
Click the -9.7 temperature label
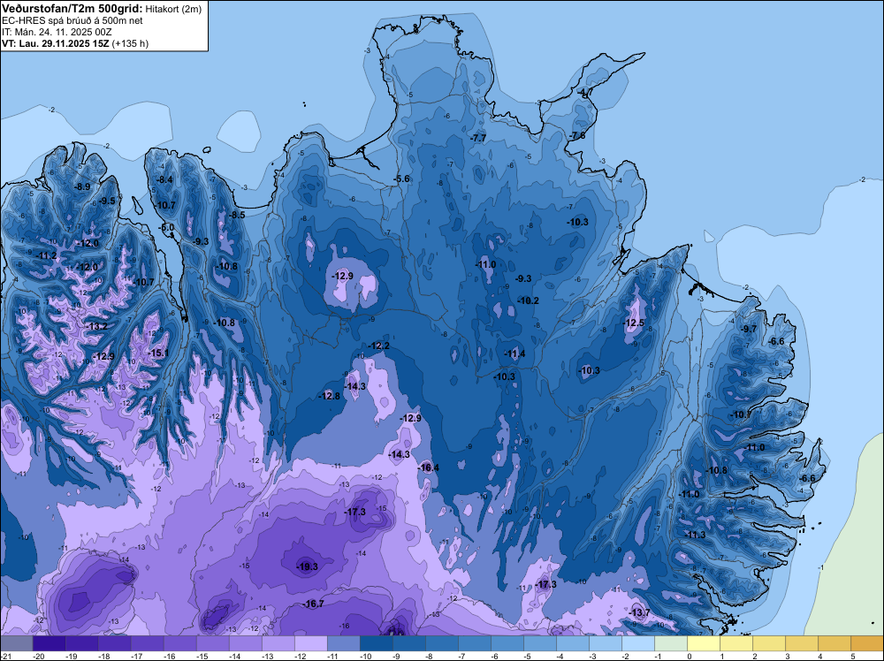click(x=748, y=329)
